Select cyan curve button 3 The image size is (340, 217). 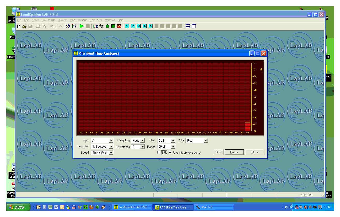[x=139, y=26]
